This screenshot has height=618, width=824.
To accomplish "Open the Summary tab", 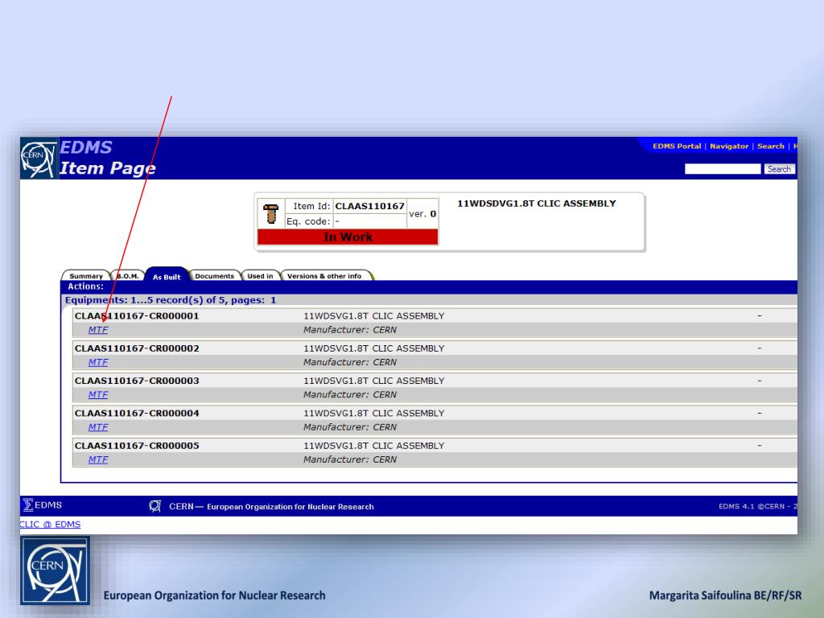I will point(85,276).
